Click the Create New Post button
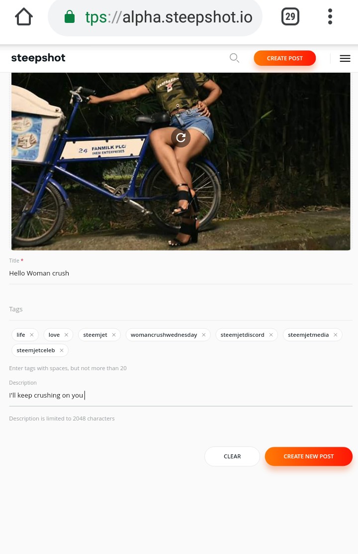The image size is (358, 554). 309,456
